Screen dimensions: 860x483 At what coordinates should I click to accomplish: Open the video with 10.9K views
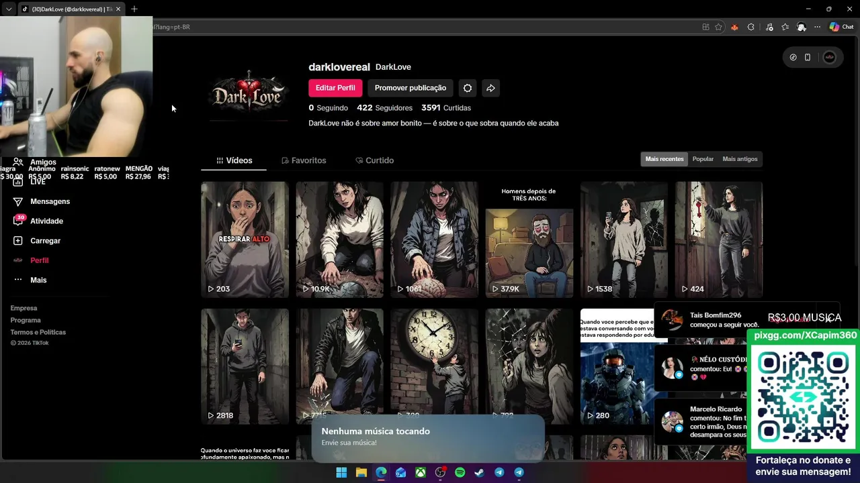(339, 239)
